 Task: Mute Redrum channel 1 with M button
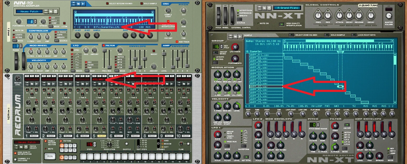26,76
